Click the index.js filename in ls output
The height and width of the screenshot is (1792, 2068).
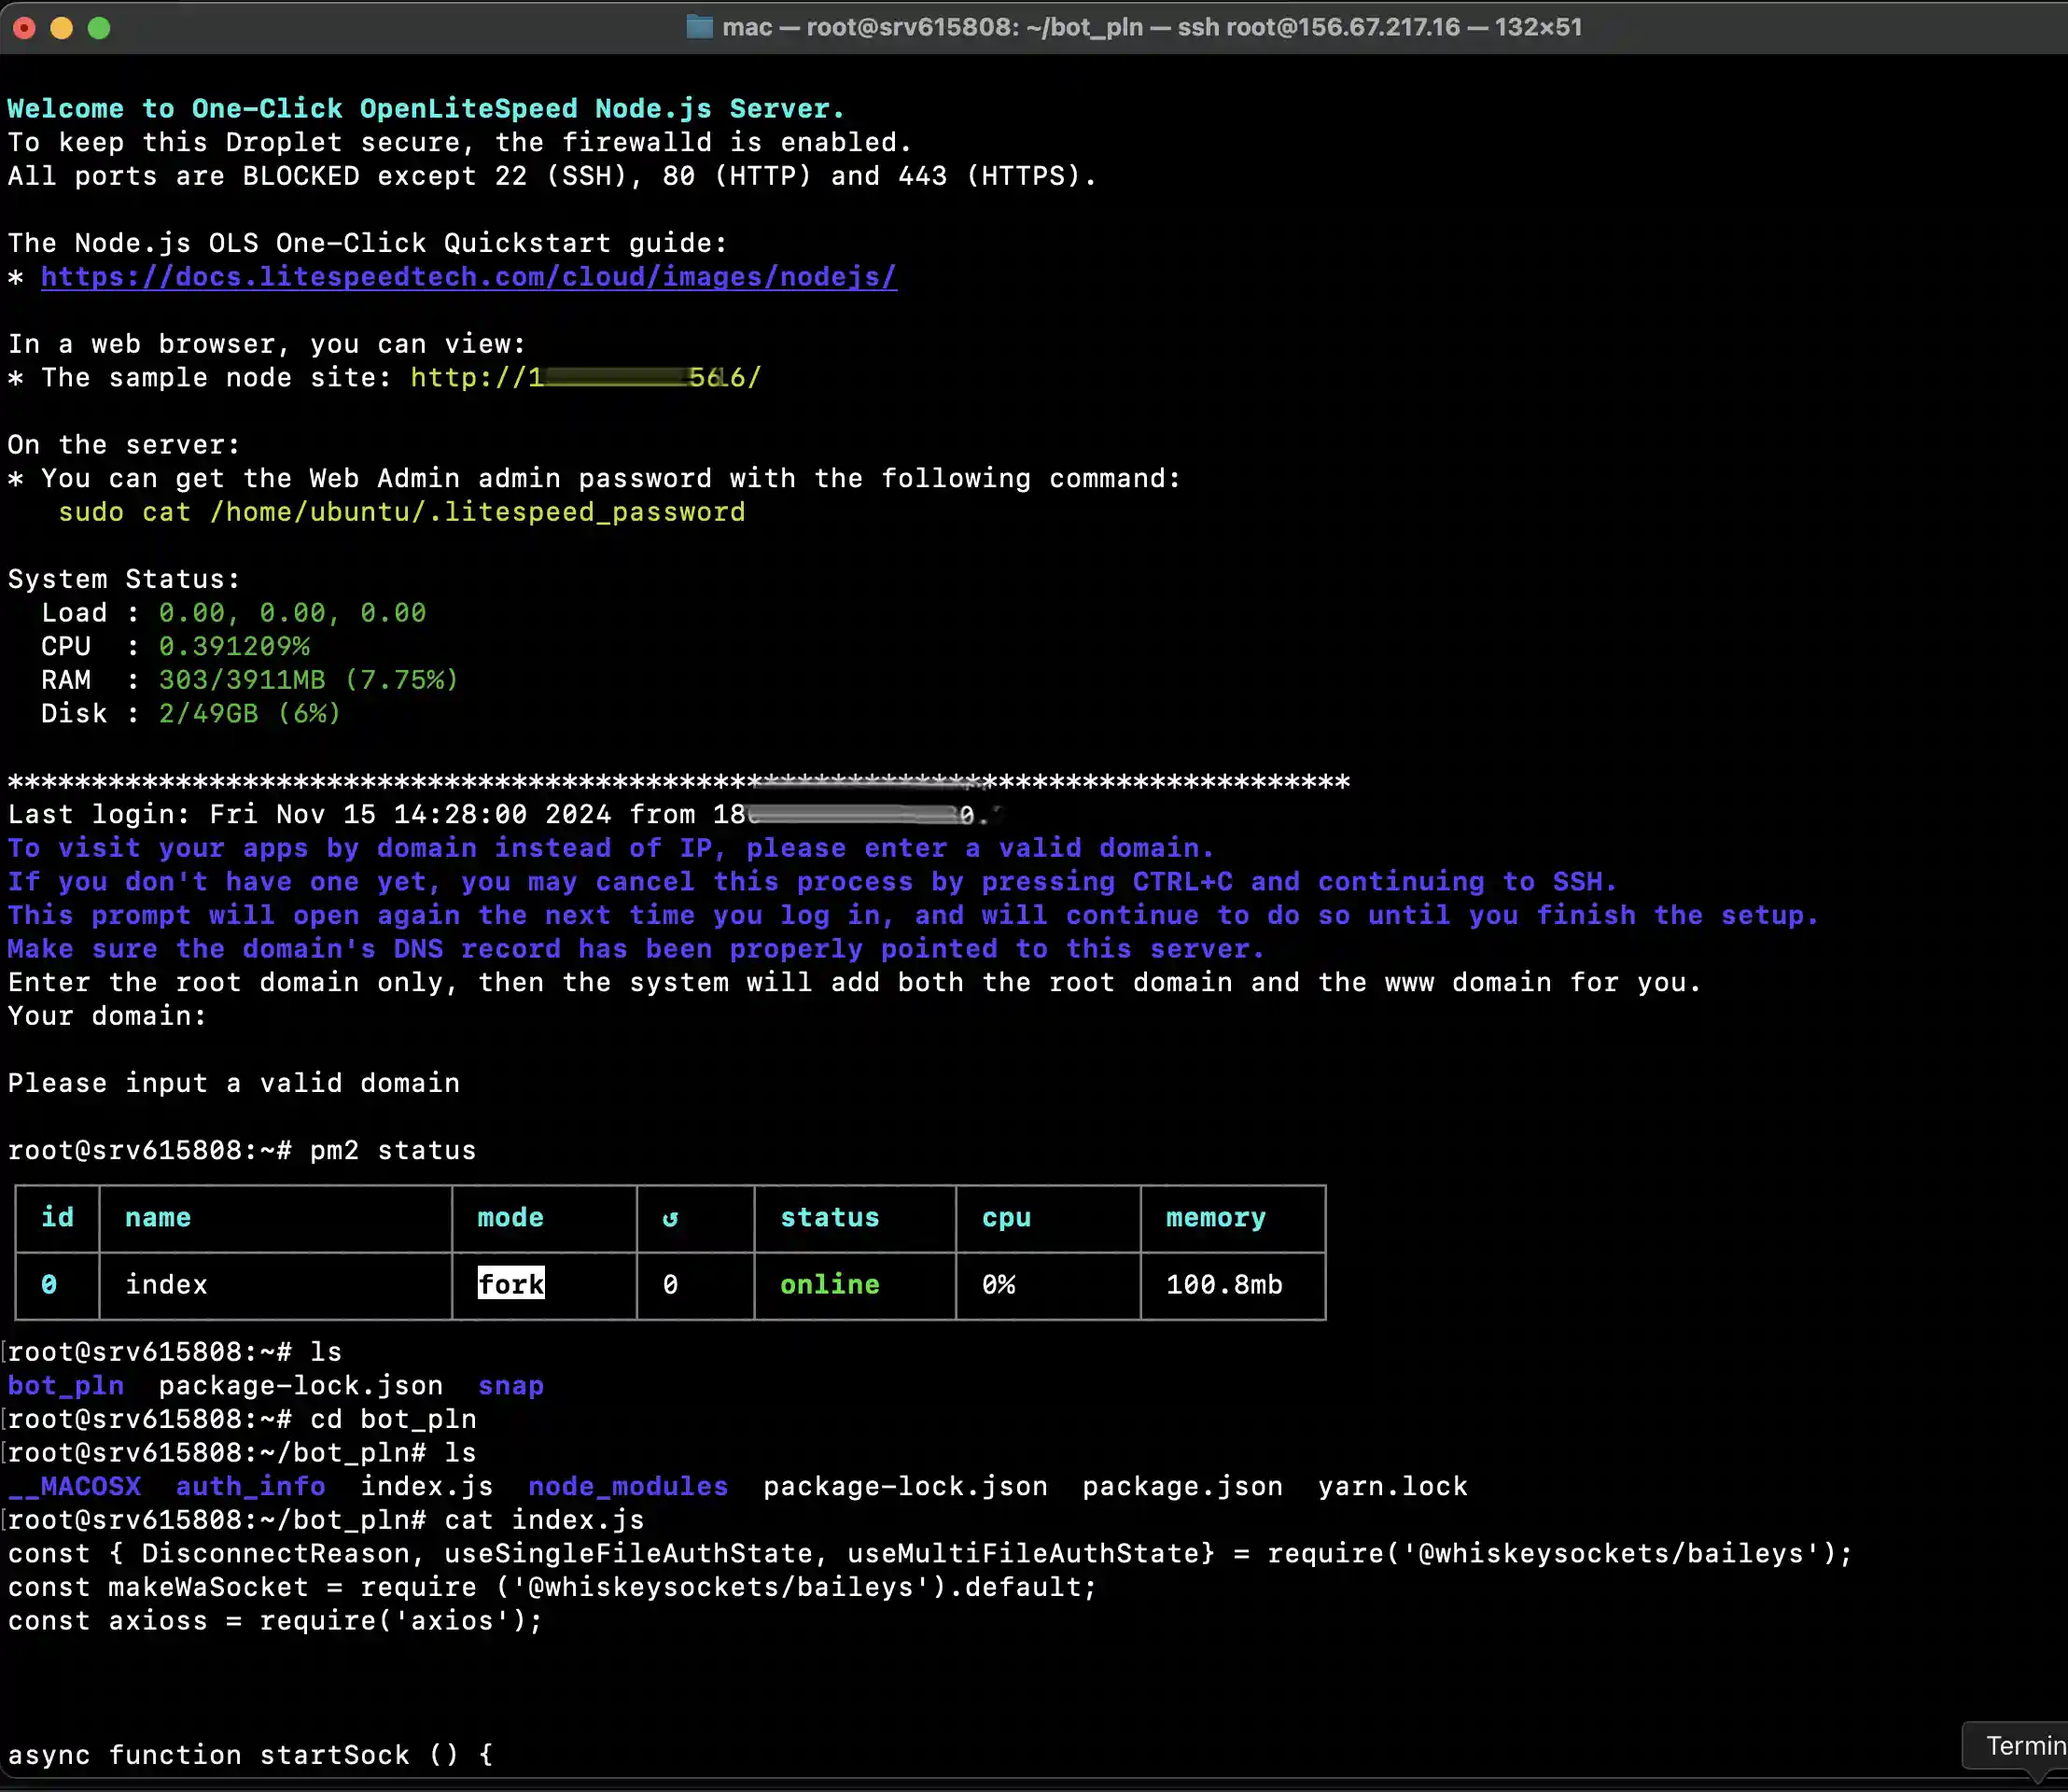click(x=426, y=1487)
